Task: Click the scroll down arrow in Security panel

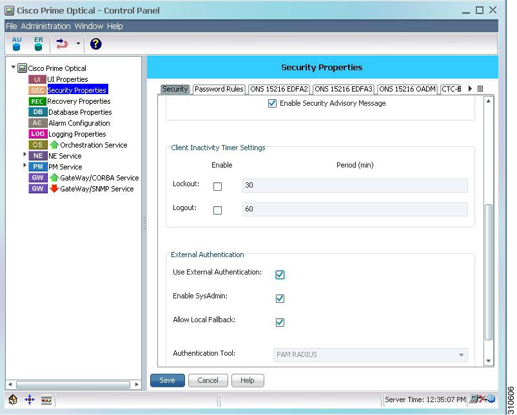Action: pos(489,361)
